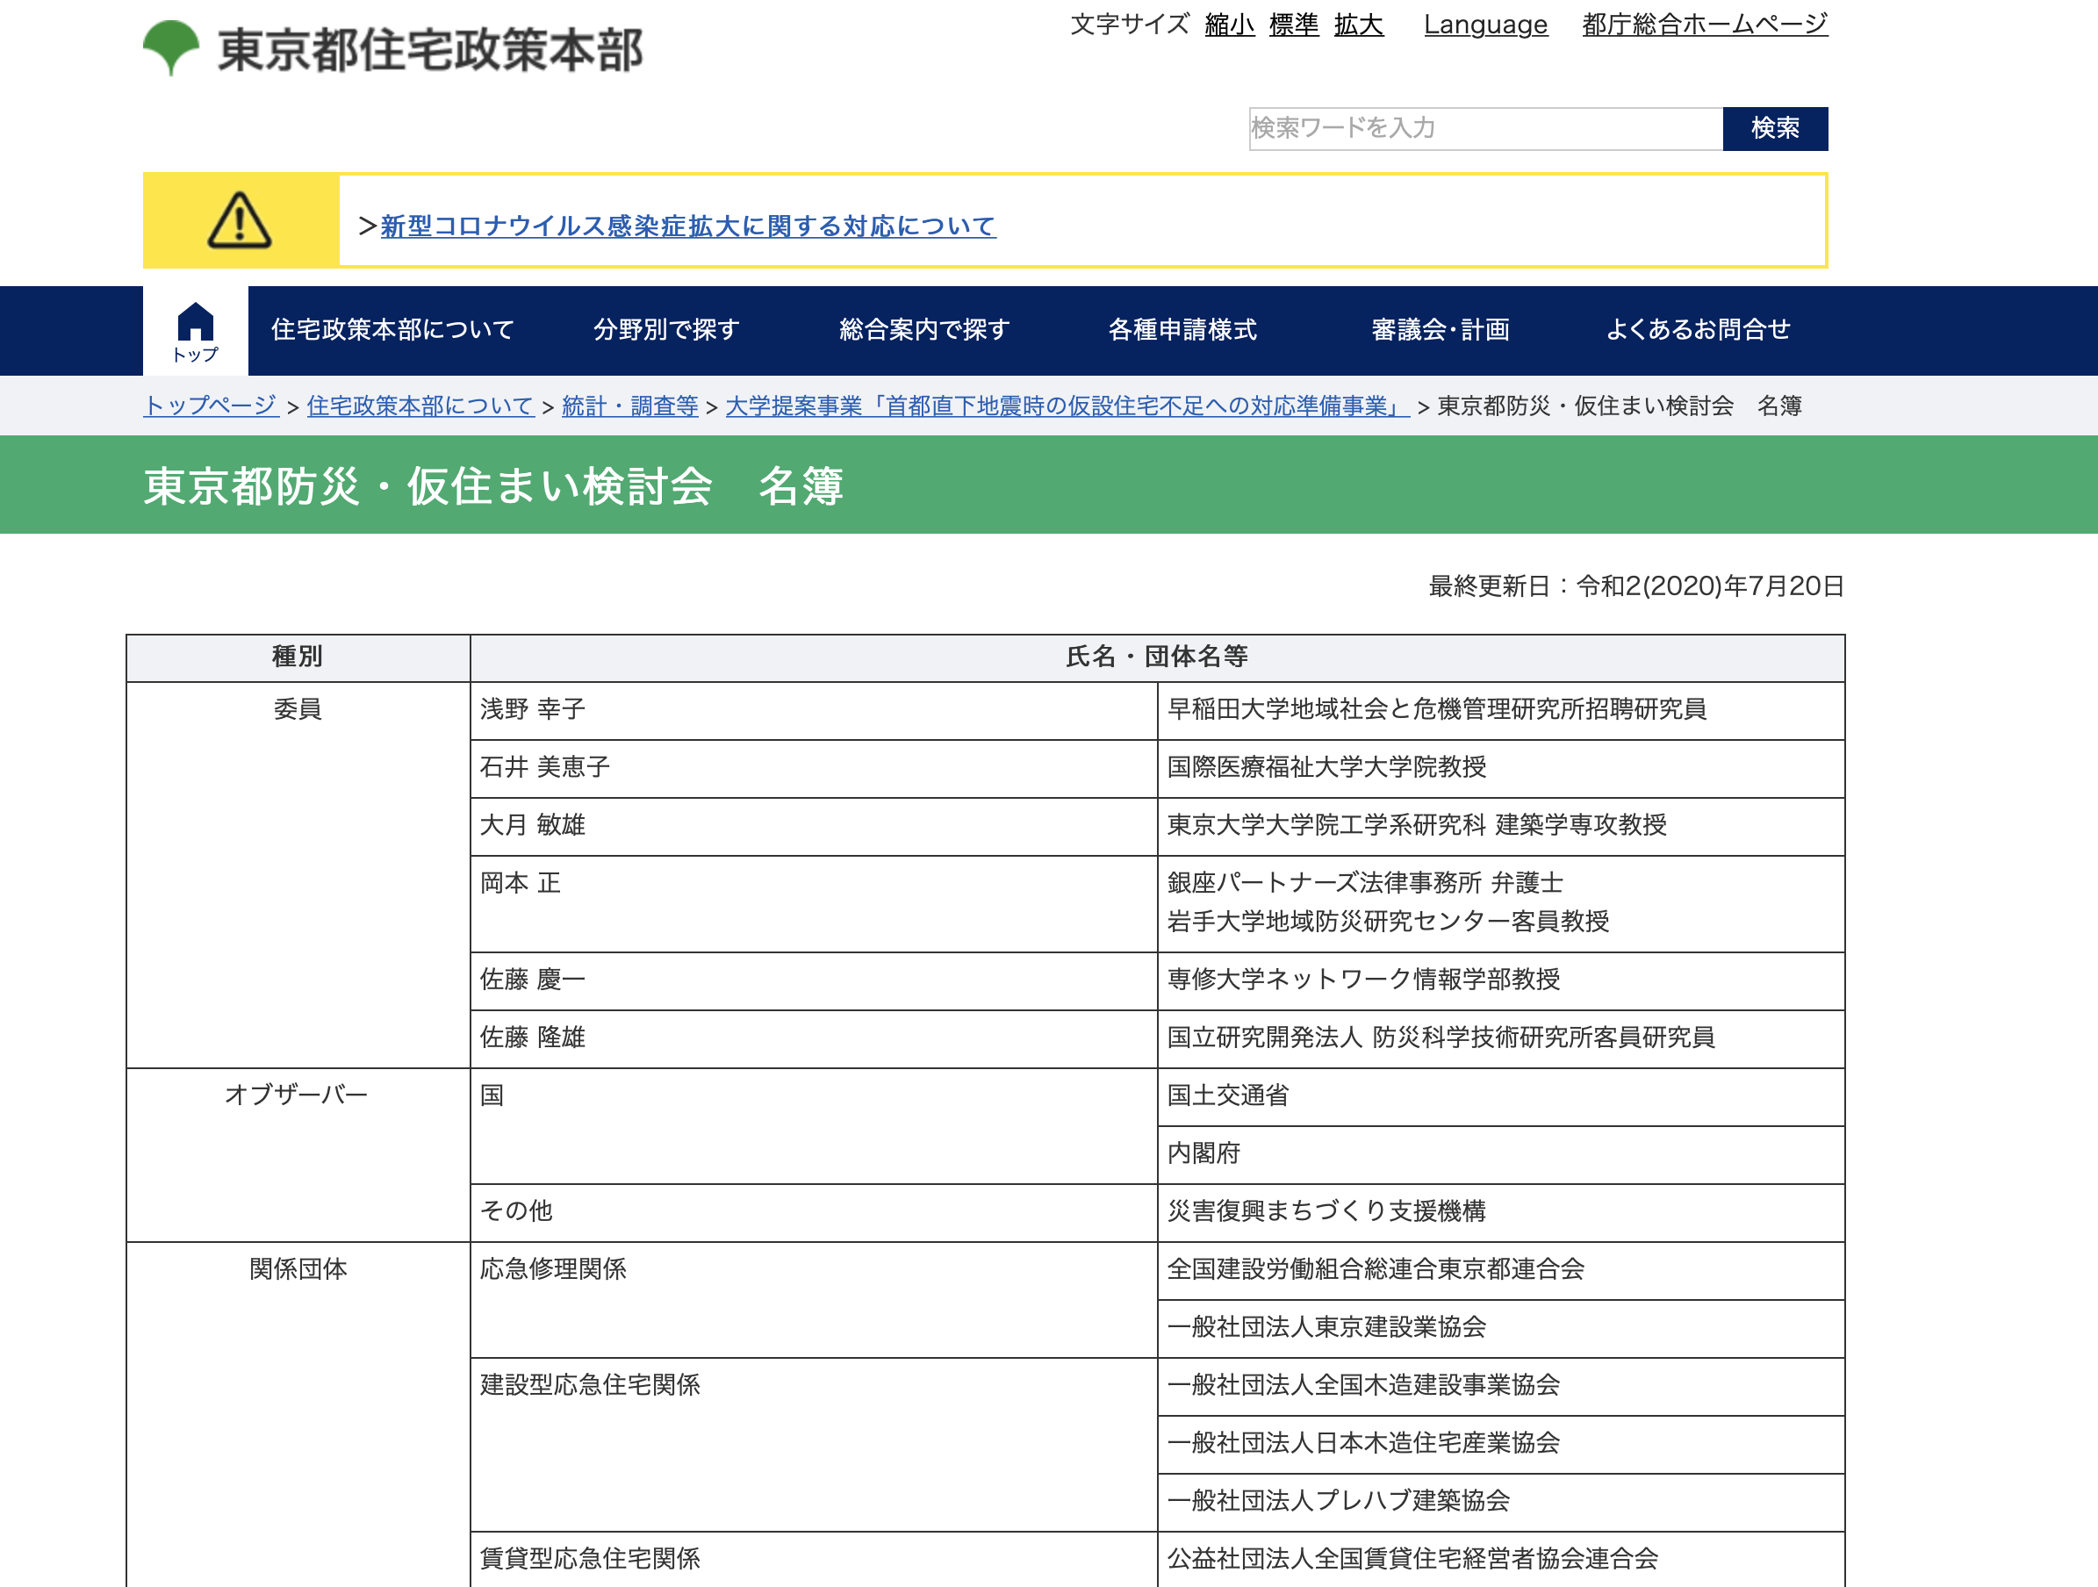This screenshot has width=2098, height=1587.
Task: Click 一般社団法人プレハブ建築協会 cell
Action: coord(1500,1502)
